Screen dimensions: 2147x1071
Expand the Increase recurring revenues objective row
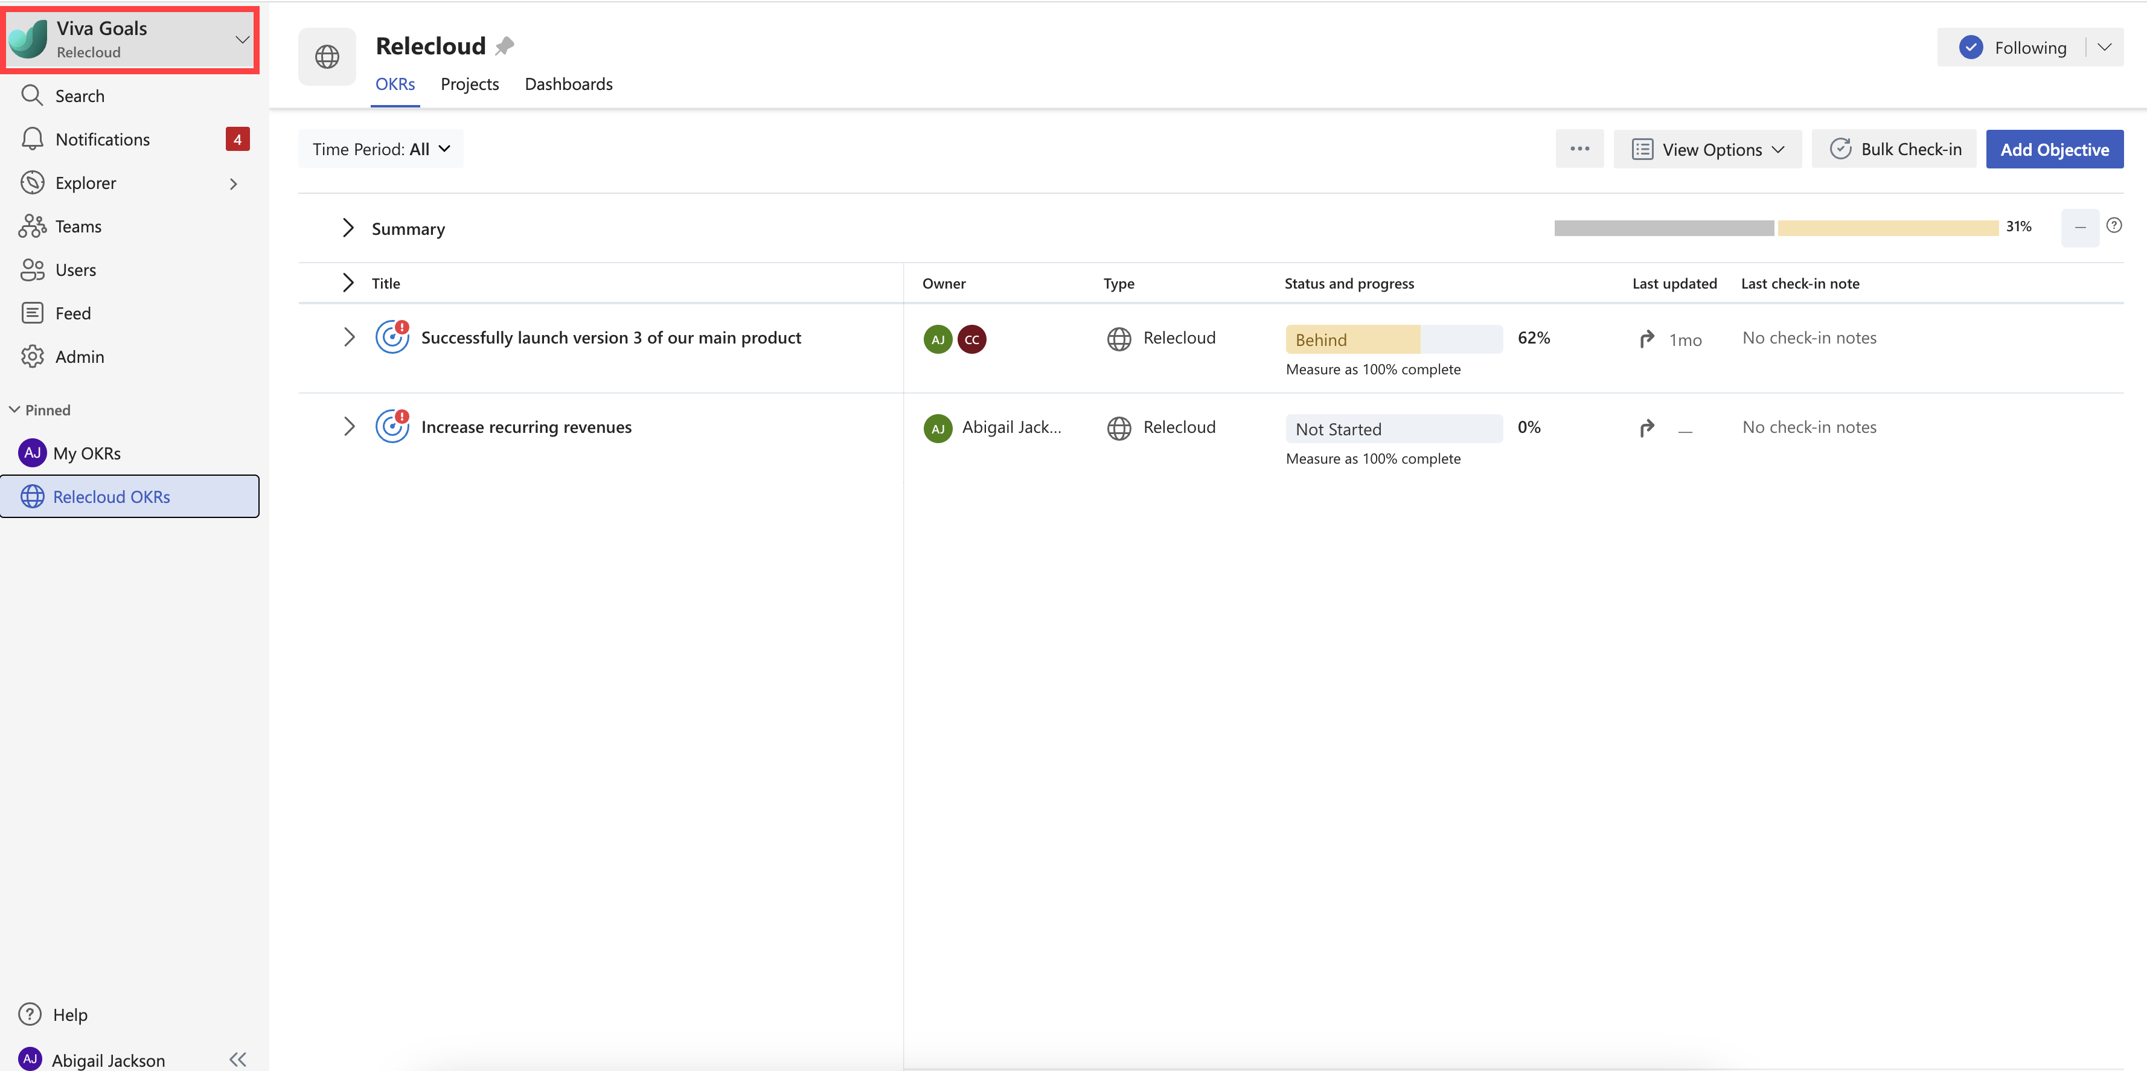click(348, 427)
